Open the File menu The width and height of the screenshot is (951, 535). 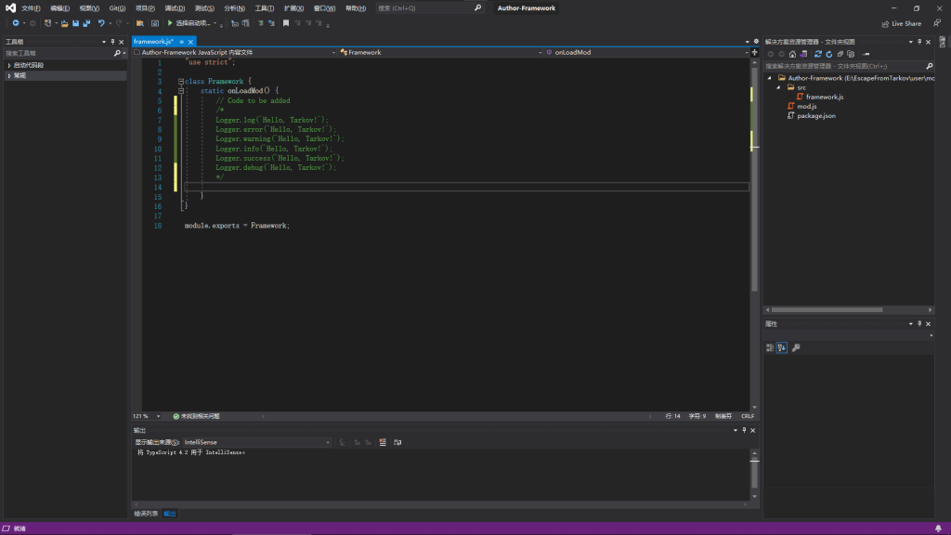click(31, 7)
